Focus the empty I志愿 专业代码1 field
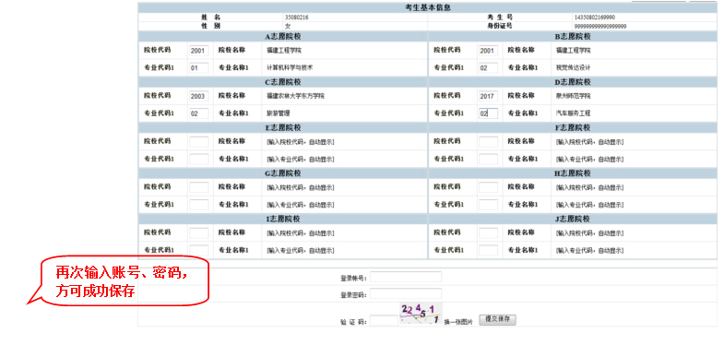The width and height of the screenshot is (724, 345). point(199,250)
